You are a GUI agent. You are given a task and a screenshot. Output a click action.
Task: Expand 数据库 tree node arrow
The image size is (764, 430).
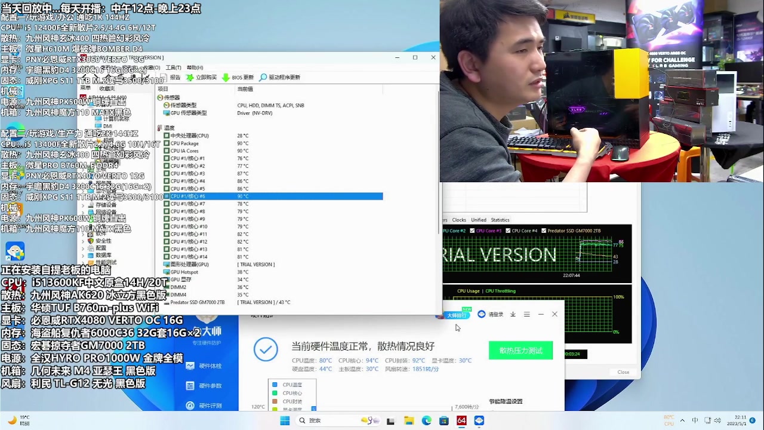84,255
